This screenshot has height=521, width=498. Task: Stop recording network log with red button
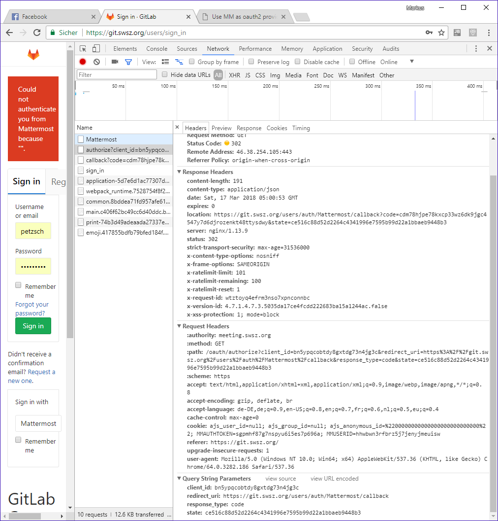pyautogui.click(x=83, y=62)
